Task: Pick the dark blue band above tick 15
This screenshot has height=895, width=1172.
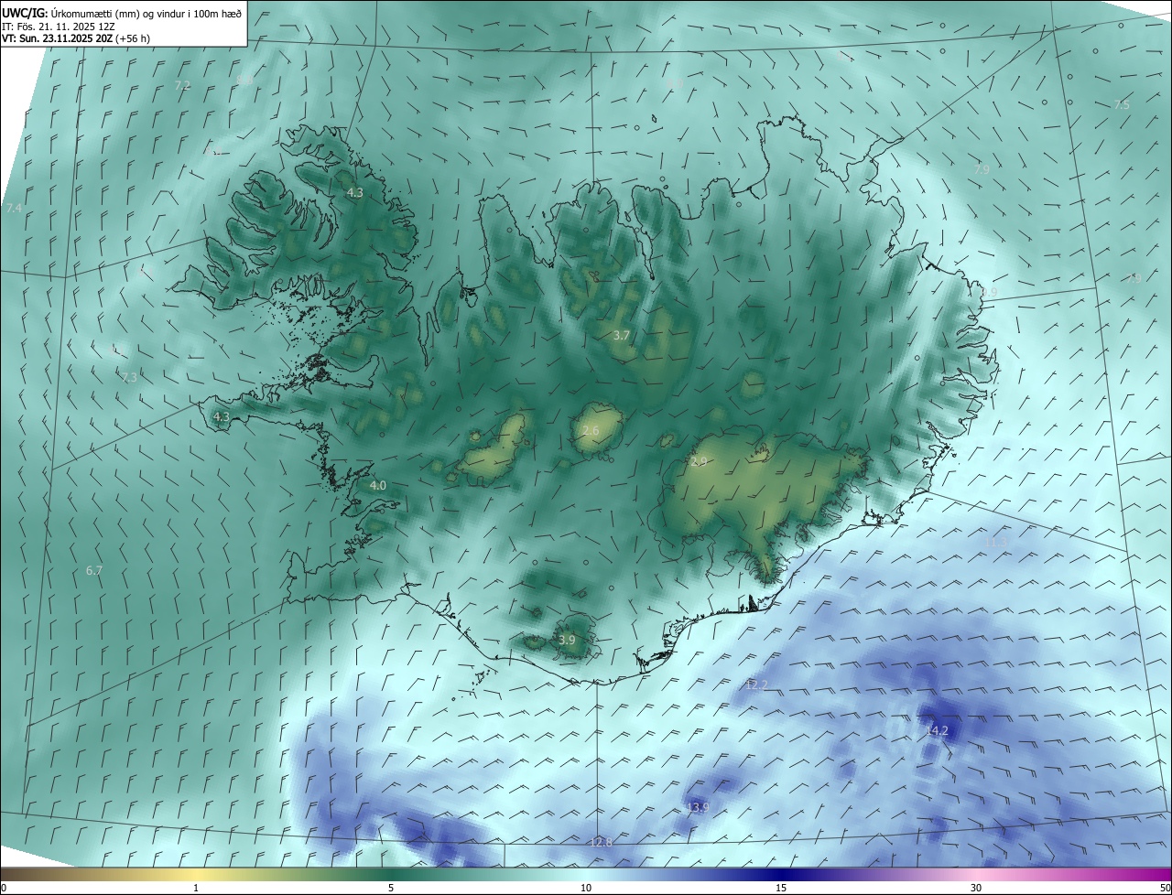Action: 781,875
